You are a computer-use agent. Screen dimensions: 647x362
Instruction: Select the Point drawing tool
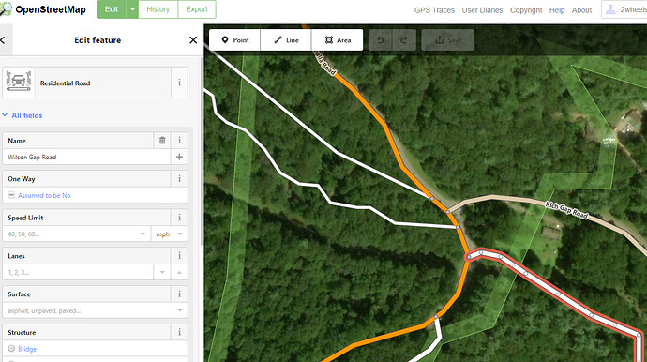pyautogui.click(x=234, y=40)
